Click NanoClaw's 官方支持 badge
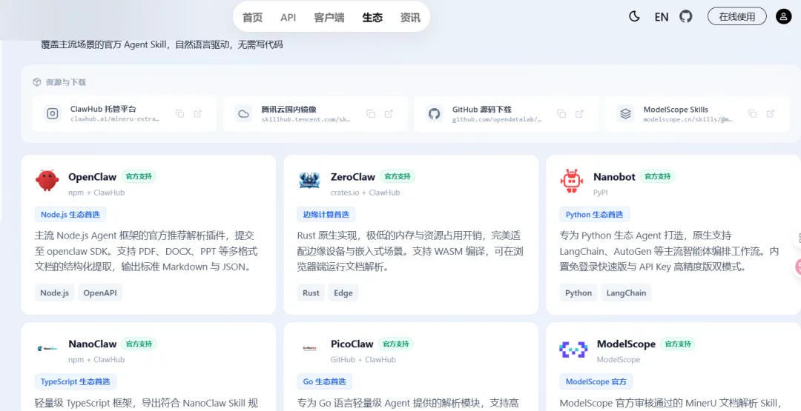Screen dimensions: 801x411 tap(139, 344)
